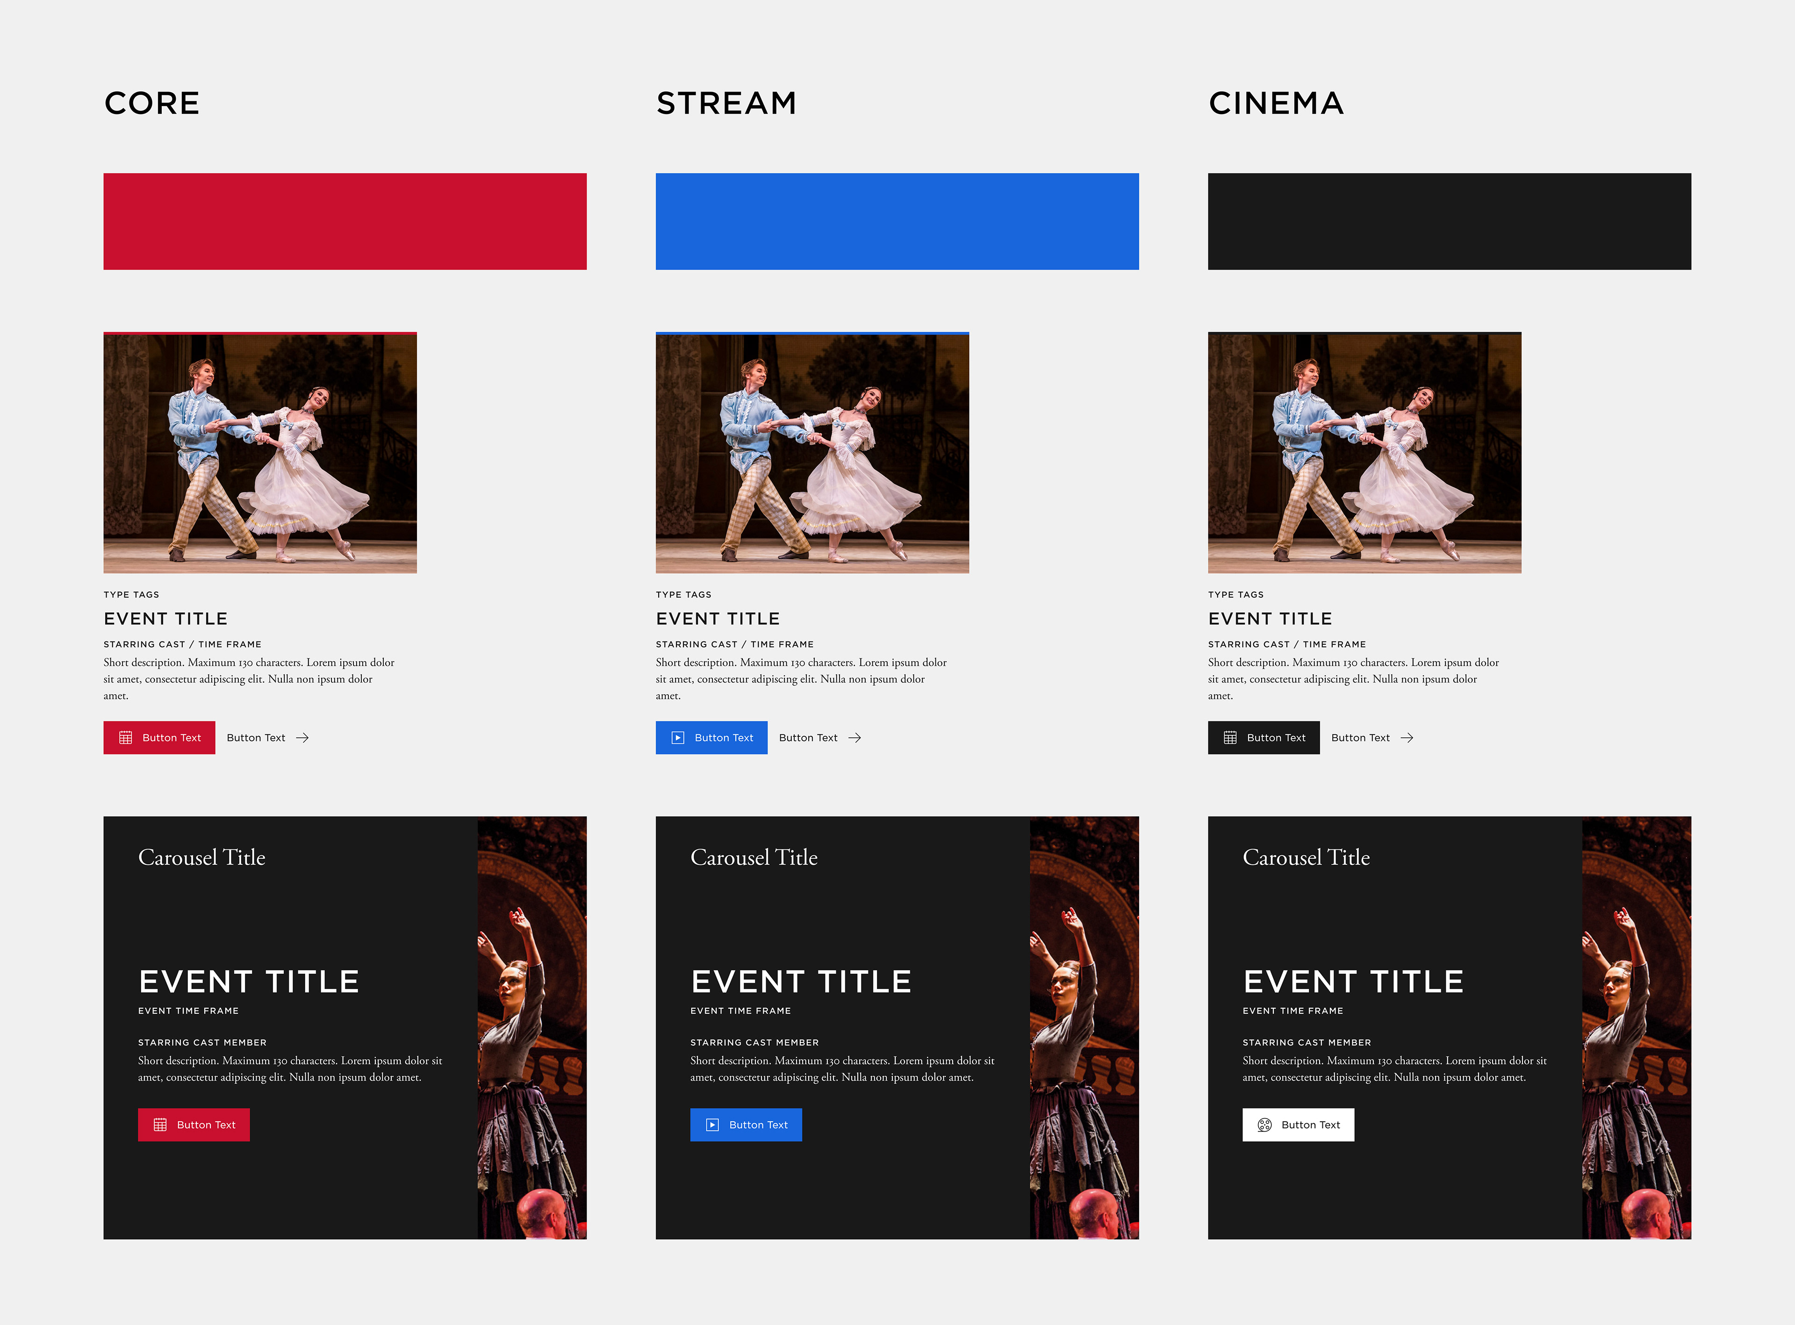Image resolution: width=1795 pixels, height=1325 pixels.
Task: Click play icon in Stream carousel blue button
Action: click(x=712, y=1126)
